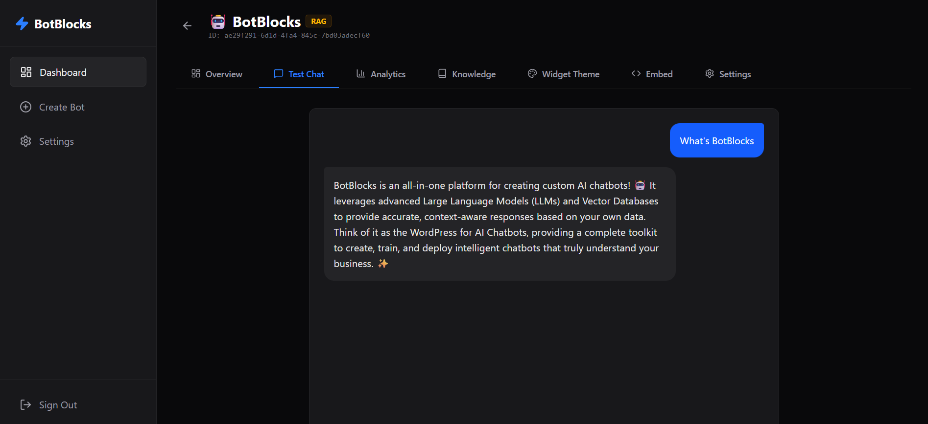Click the "What's BotBlocks" user message bubble

click(x=717, y=140)
